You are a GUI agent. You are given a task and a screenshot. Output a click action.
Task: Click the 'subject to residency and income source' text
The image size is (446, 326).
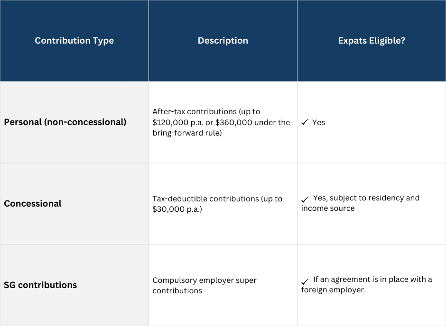click(361, 203)
